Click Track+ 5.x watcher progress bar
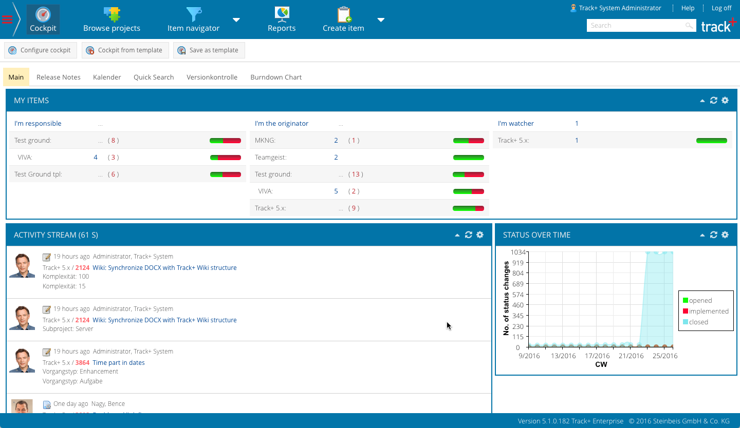Screen dimensions: 740x428 point(712,141)
